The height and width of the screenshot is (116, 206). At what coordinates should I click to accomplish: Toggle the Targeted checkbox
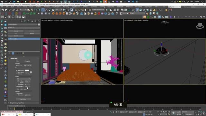click(x=24, y=61)
